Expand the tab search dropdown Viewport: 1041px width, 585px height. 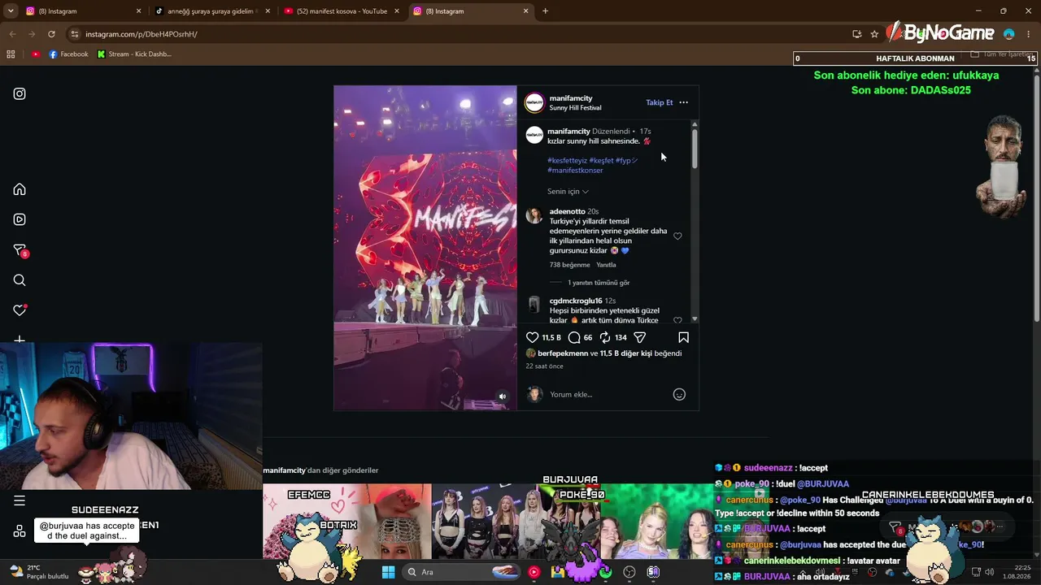(x=11, y=11)
